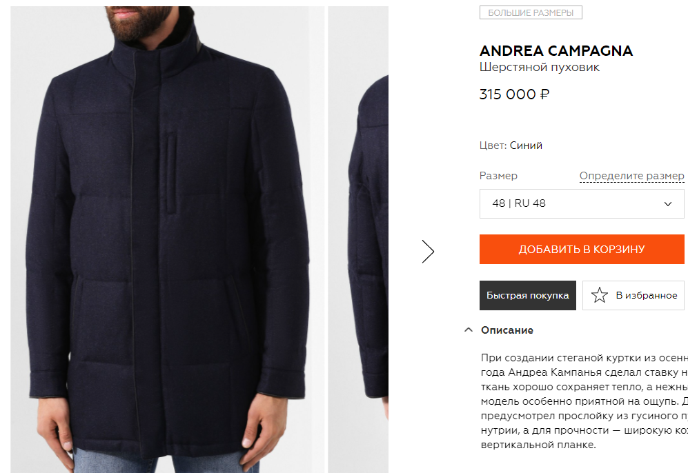Click the star icon for favorites
The width and height of the screenshot is (688, 473).
600,295
